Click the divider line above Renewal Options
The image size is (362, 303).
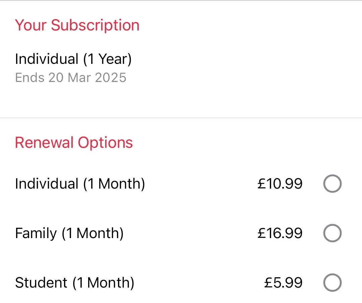click(x=181, y=118)
